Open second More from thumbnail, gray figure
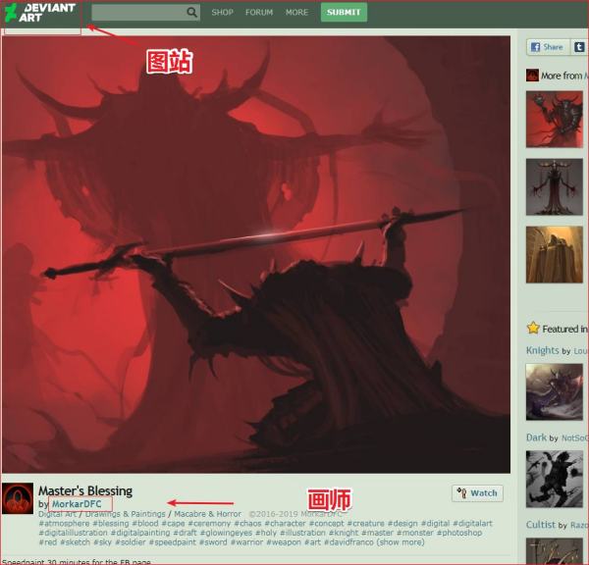The image size is (589, 565). (x=555, y=186)
